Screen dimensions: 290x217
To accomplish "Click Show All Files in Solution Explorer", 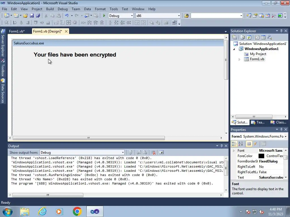I will click(x=243, y=38).
